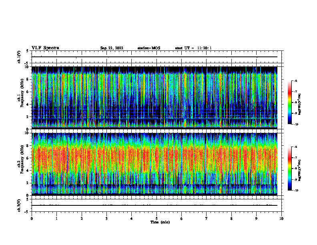Click time axis tick label "0"
Viewport: 317px width, 245px height.
pos(32,219)
